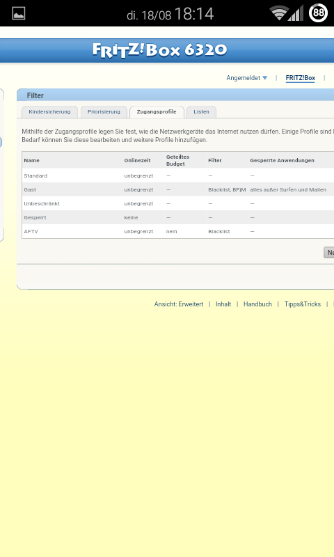Click the FRITZ!Box 6320 logo banner

point(160,50)
